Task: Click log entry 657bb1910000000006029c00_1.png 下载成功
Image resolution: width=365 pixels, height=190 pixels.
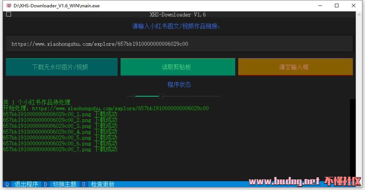Action: [x=60, y=114]
